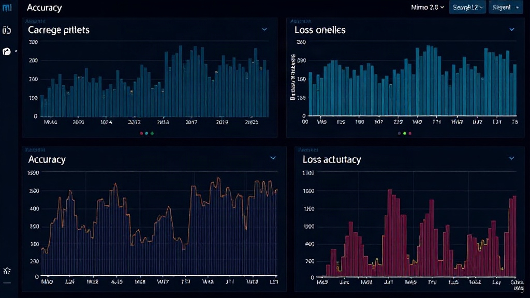Open the 'Sigent' dropdown button
530x298 pixels.
tap(506, 7)
